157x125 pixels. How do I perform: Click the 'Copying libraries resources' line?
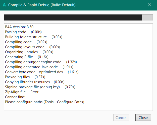(x=27, y=82)
